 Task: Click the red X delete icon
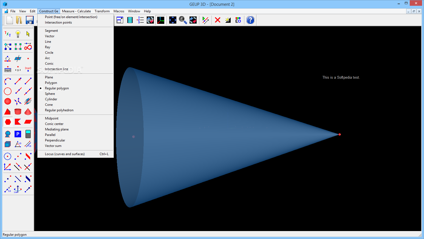218,20
